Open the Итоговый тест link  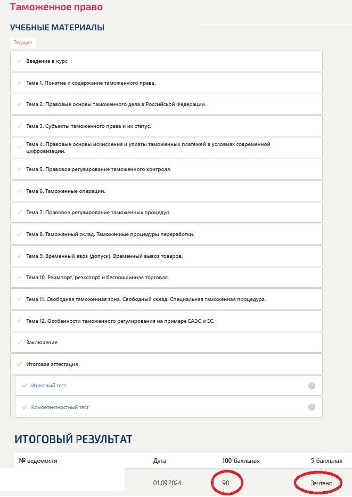click(48, 386)
